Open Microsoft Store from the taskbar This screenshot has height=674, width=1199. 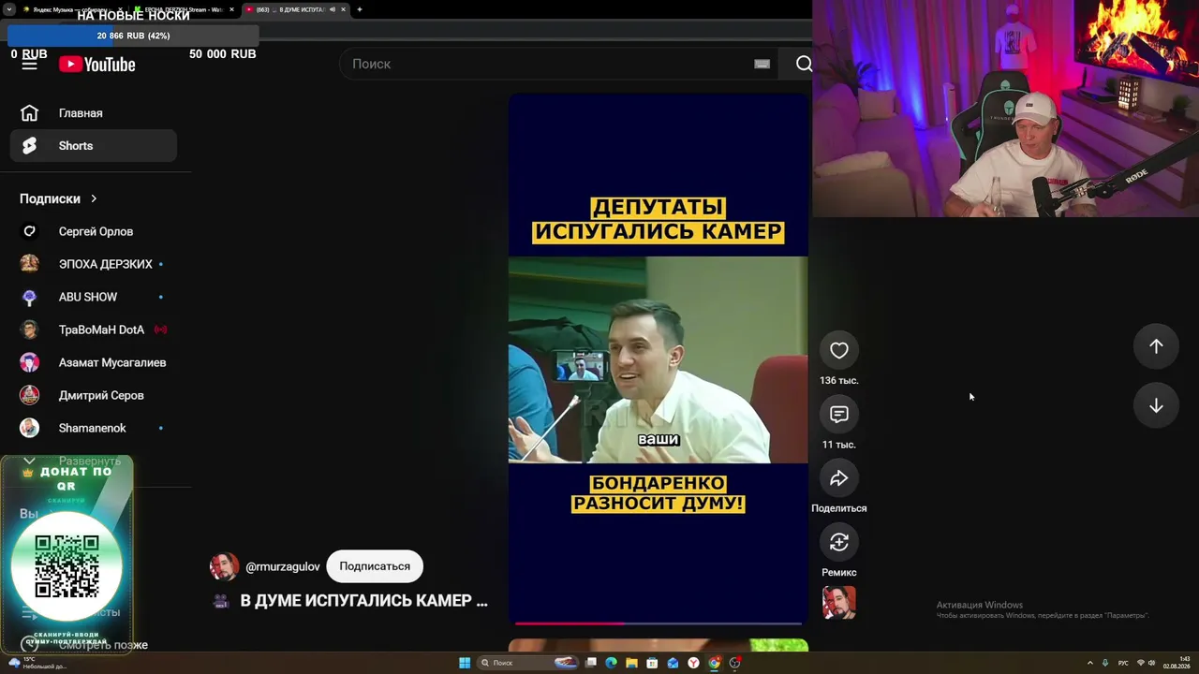point(652,663)
